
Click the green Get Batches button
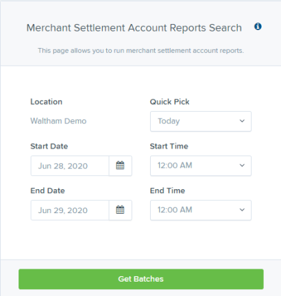point(141,279)
